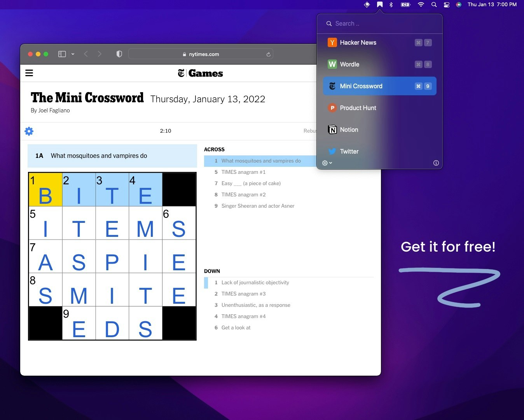Select crossword cell 7 containing A
Image resolution: width=524 pixels, height=420 pixels.
click(x=45, y=256)
